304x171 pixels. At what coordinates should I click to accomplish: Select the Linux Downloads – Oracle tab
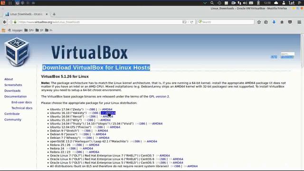pos(26,14)
